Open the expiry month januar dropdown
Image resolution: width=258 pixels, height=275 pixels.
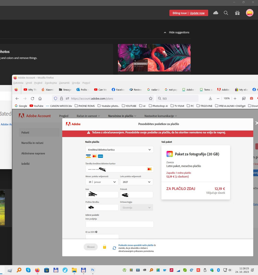pyautogui.click(x=102, y=182)
